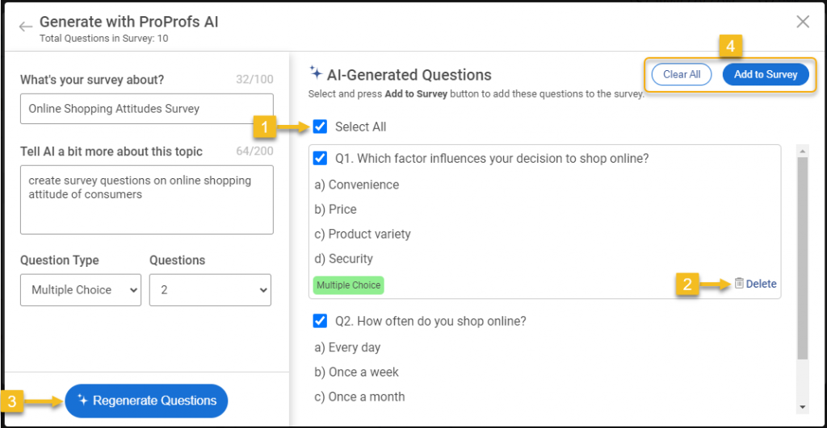Open the Question Type dropdown
This screenshot has width=827, height=428.
tap(81, 290)
